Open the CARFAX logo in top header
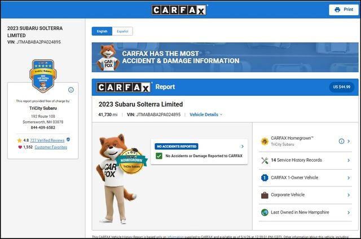This screenshot has height=239, width=361. coord(179,10)
